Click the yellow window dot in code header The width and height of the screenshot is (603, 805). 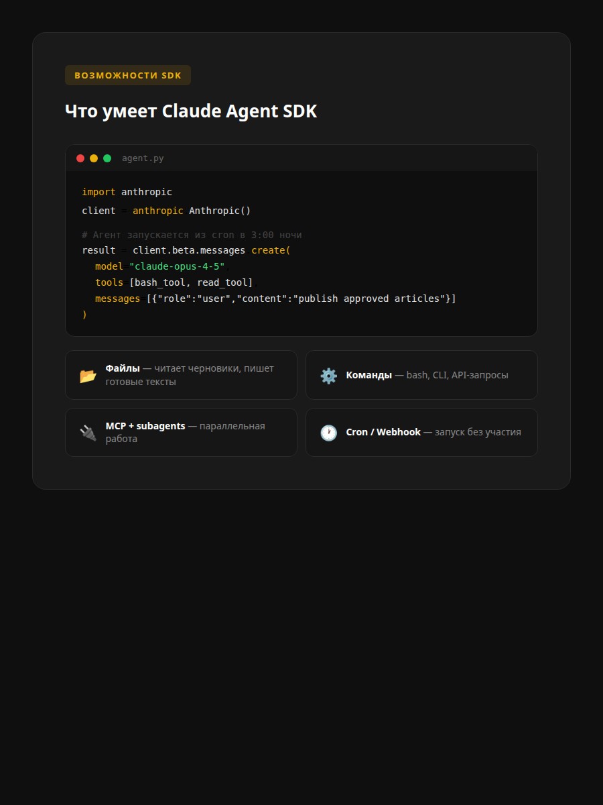pos(94,158)
